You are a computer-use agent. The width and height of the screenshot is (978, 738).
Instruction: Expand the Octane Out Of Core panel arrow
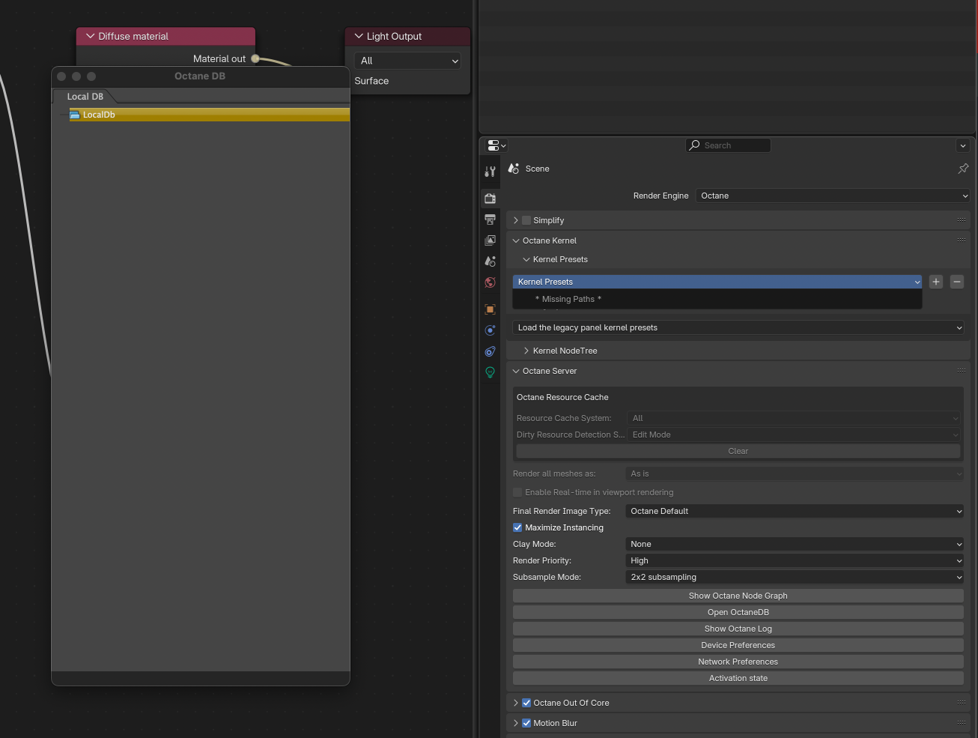[516, 703]
